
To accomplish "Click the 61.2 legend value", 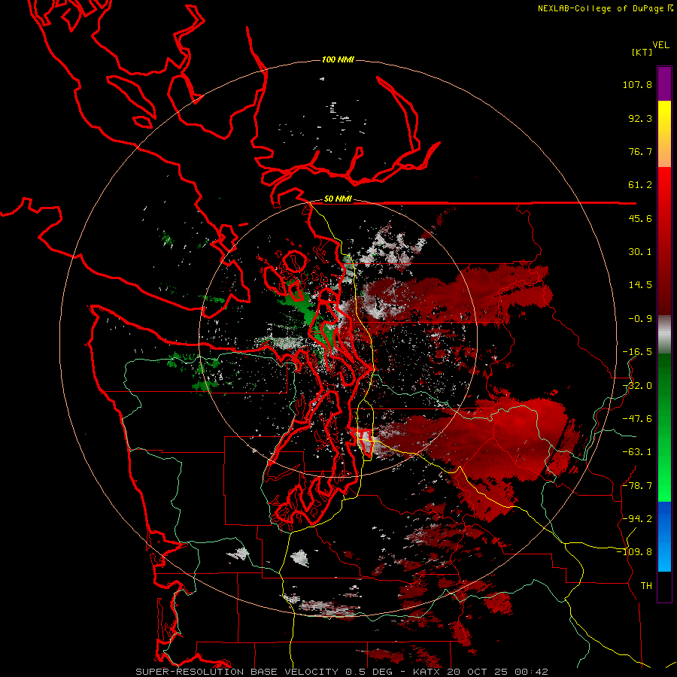I will tap(640, 185).
